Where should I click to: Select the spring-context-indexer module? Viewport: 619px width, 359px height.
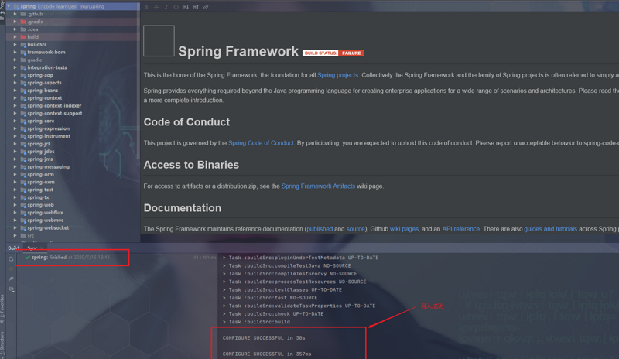(54, 106)
